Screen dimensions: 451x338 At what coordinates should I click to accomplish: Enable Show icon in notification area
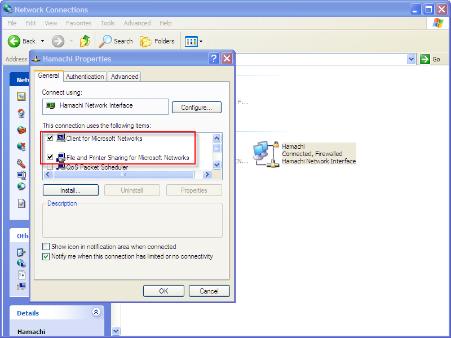(x=46, y=247)
